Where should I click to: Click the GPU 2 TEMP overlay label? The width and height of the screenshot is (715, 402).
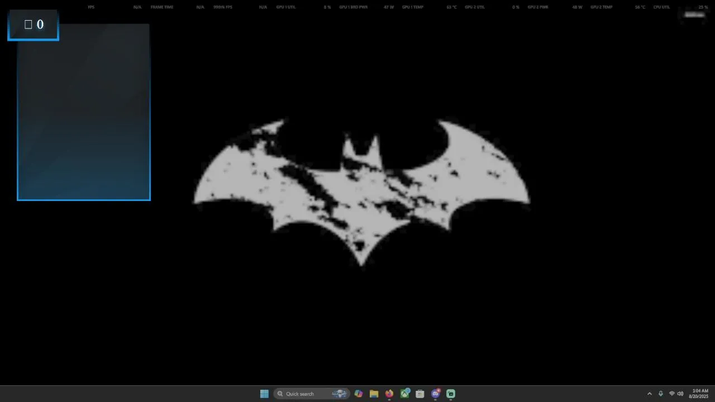pyautogui.click(x=602, y=7)
